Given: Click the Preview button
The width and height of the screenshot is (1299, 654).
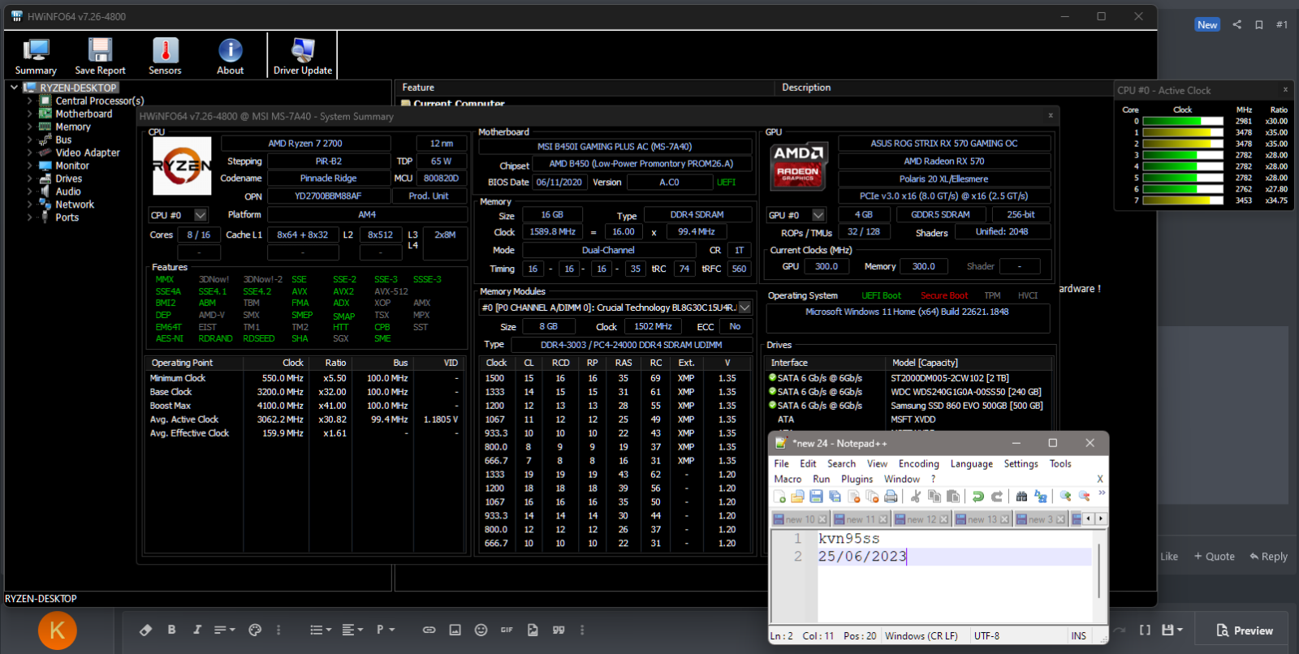Looking at the screenshot, I should click(1245, 630).
